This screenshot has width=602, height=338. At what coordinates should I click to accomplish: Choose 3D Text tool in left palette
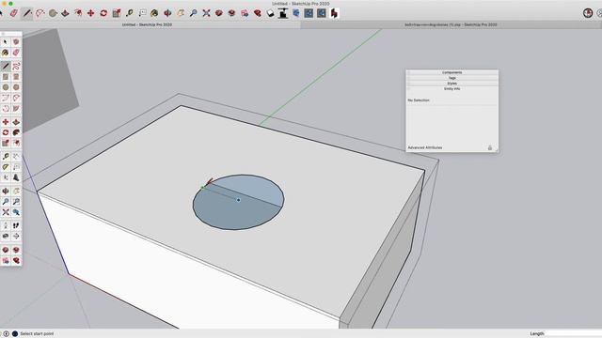[16, 177]
